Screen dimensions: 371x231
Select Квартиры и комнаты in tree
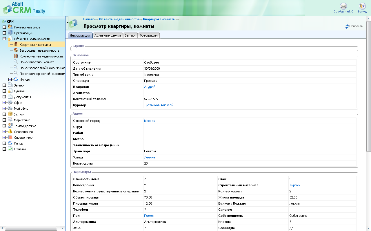coord(35,45)
